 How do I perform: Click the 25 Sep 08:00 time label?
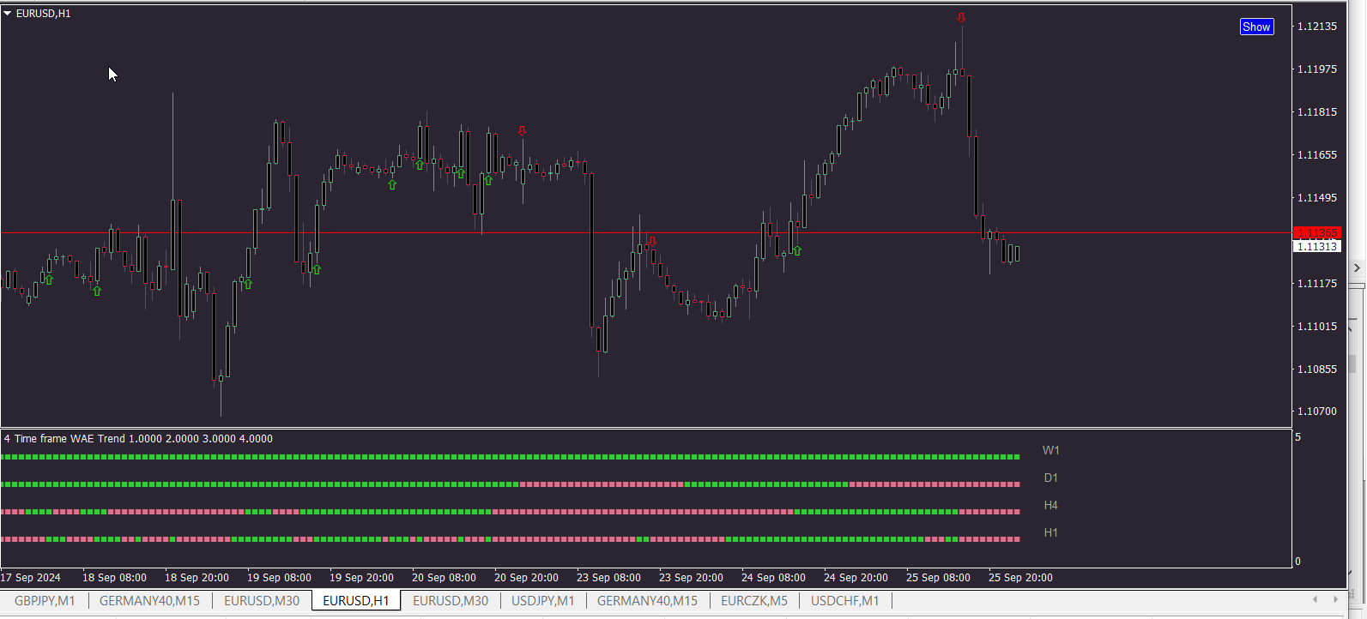point(938,578)
